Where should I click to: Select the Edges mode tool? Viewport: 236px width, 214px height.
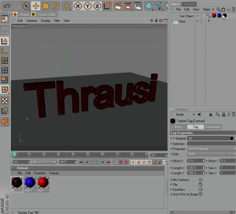pyautogui.click(x=4, y=70)
